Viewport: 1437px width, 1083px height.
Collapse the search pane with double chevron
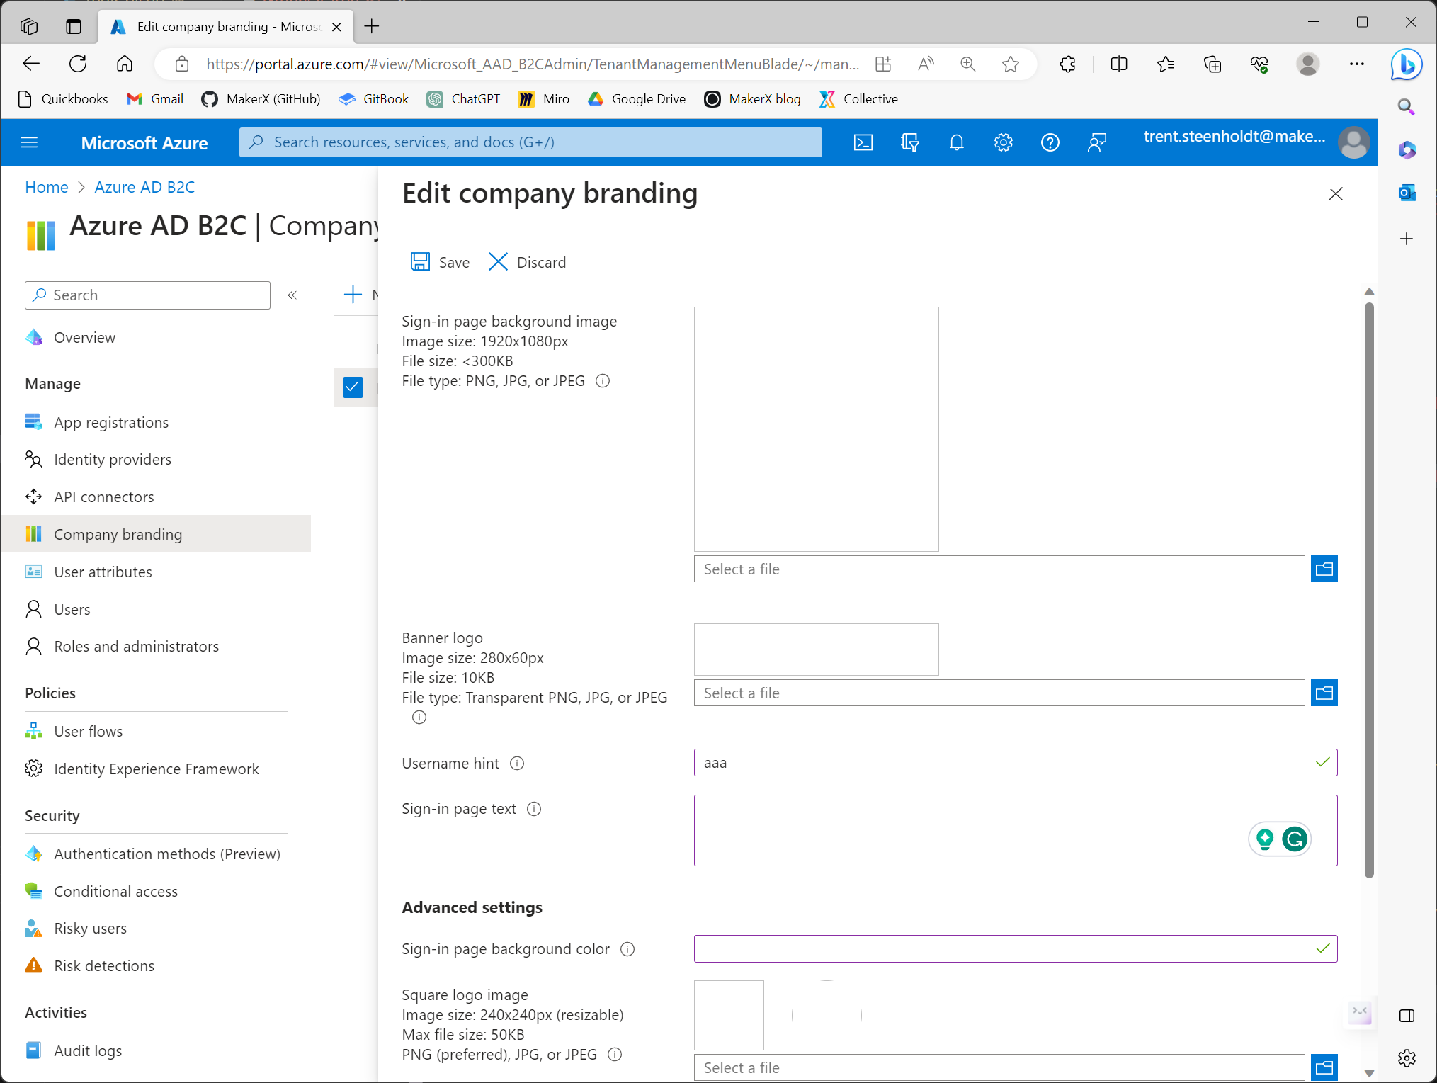click(x=292, y=295)
